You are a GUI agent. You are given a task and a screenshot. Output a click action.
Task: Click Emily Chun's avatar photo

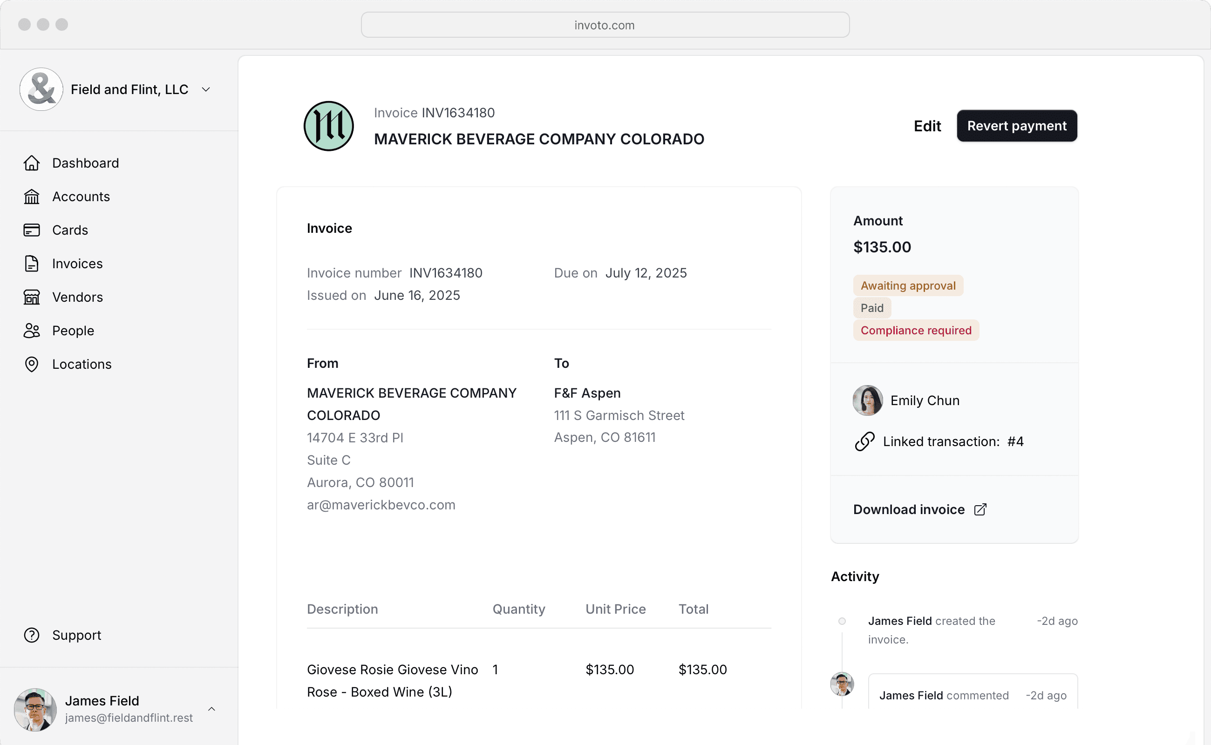coord(868,400)
